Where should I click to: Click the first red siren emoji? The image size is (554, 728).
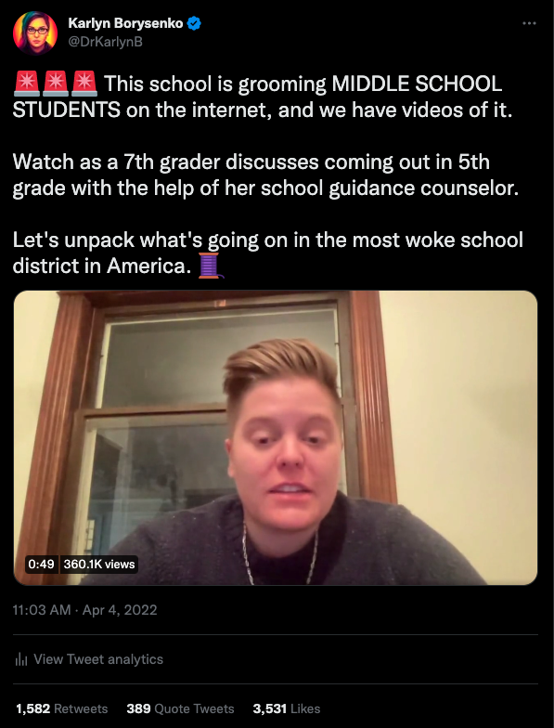[x=27, y=84]
